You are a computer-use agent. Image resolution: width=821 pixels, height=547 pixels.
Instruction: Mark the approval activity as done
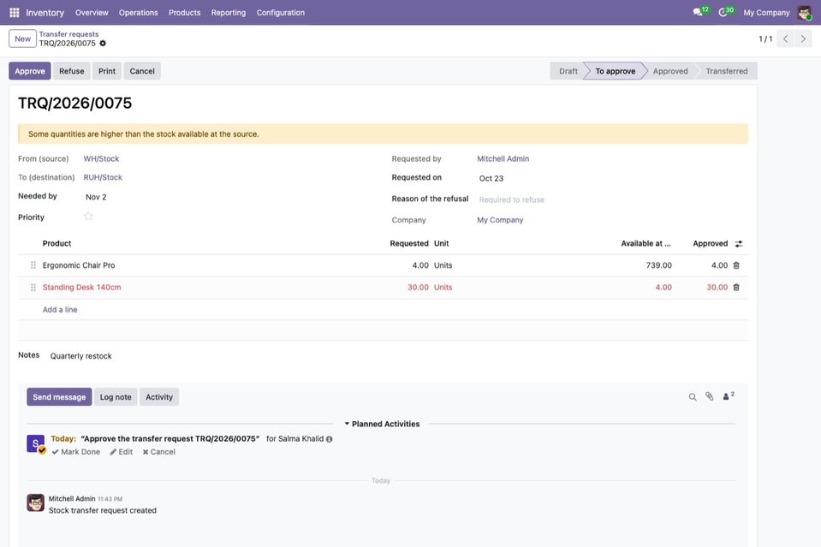tap(76, 452)
